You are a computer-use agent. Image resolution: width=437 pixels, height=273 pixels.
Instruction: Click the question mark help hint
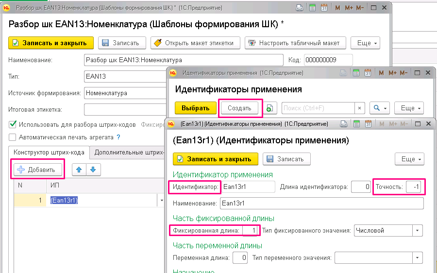pyautogui.click(x=118, y=137)
